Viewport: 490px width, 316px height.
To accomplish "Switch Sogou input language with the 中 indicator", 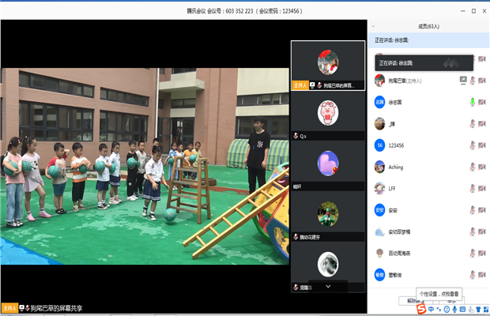I will click(x=432, y=309).
